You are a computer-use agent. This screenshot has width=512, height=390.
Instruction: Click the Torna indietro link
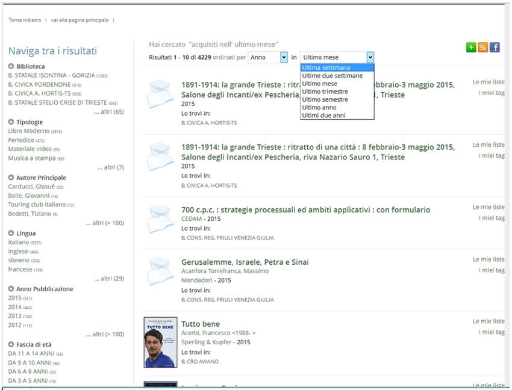(25, 20)
